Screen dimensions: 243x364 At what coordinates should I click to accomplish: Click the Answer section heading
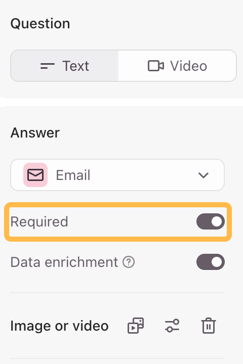pyautogui.click(x=35, y=132)
